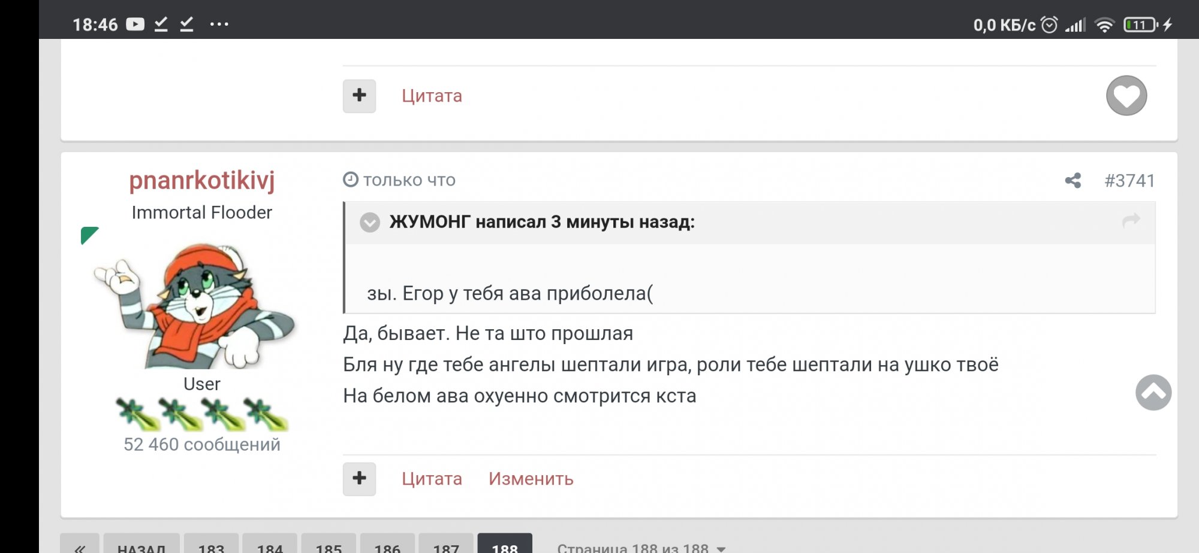Open the status bar overflow «...» menu
Screen dimensions: 1199x553
pyautogui.click(x=219, y=25)
